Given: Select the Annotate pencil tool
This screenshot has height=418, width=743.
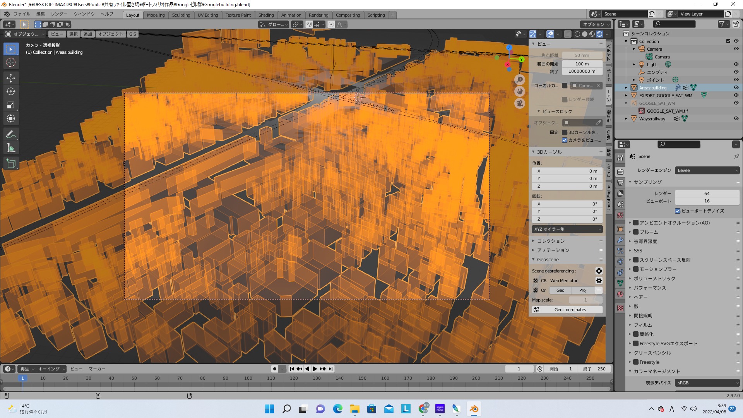Looking at the screenshot, I should pyautogui.click(x=11, y=134).
